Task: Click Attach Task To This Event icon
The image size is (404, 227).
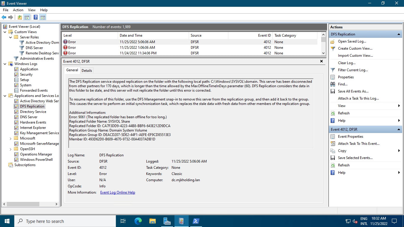Action: click(333, 144)
